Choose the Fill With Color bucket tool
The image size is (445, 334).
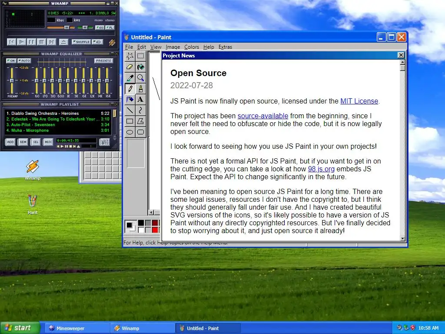point(140,67)
